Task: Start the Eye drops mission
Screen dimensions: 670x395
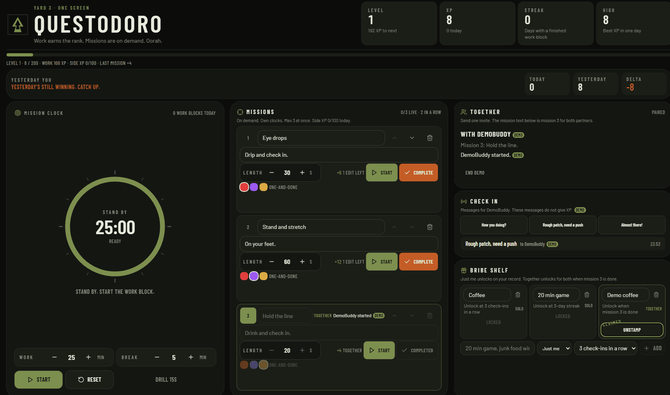Action: click(x=382, y=173)
